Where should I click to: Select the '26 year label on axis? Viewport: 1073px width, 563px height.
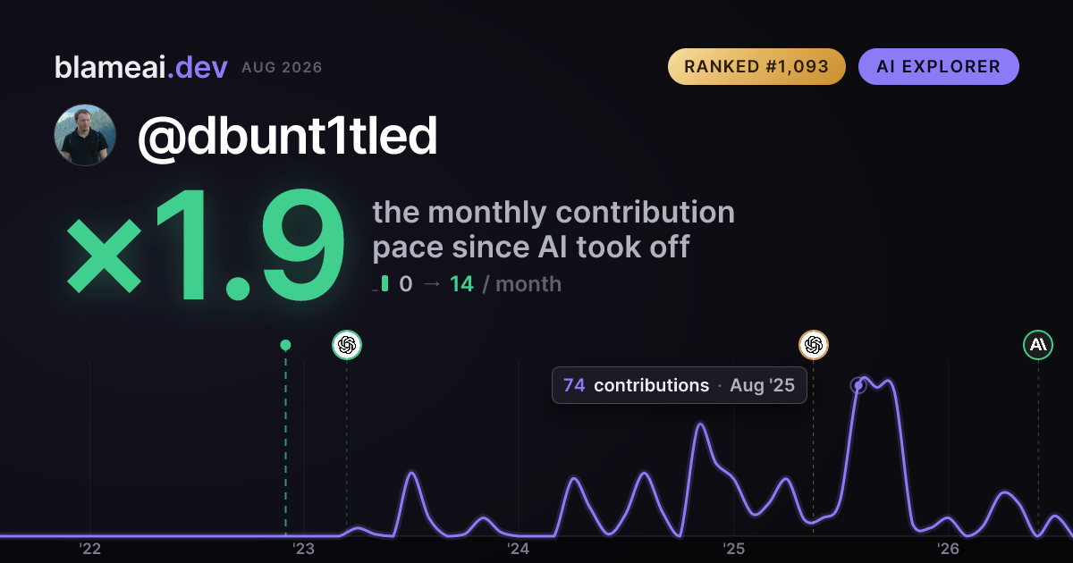click(x=948, y=549)
